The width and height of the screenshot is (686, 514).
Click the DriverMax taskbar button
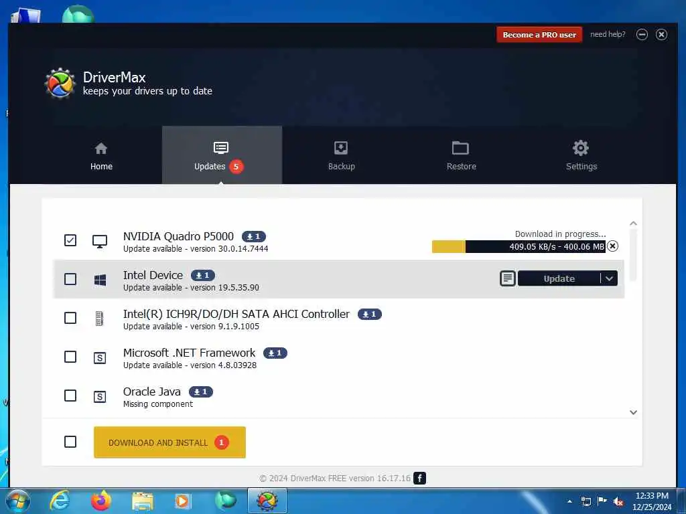click(x=267, y=501)
